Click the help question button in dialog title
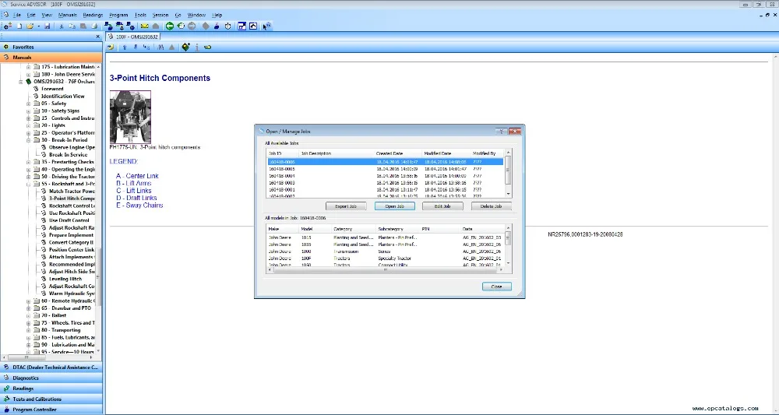779x415 pixels. pos(501,131)
